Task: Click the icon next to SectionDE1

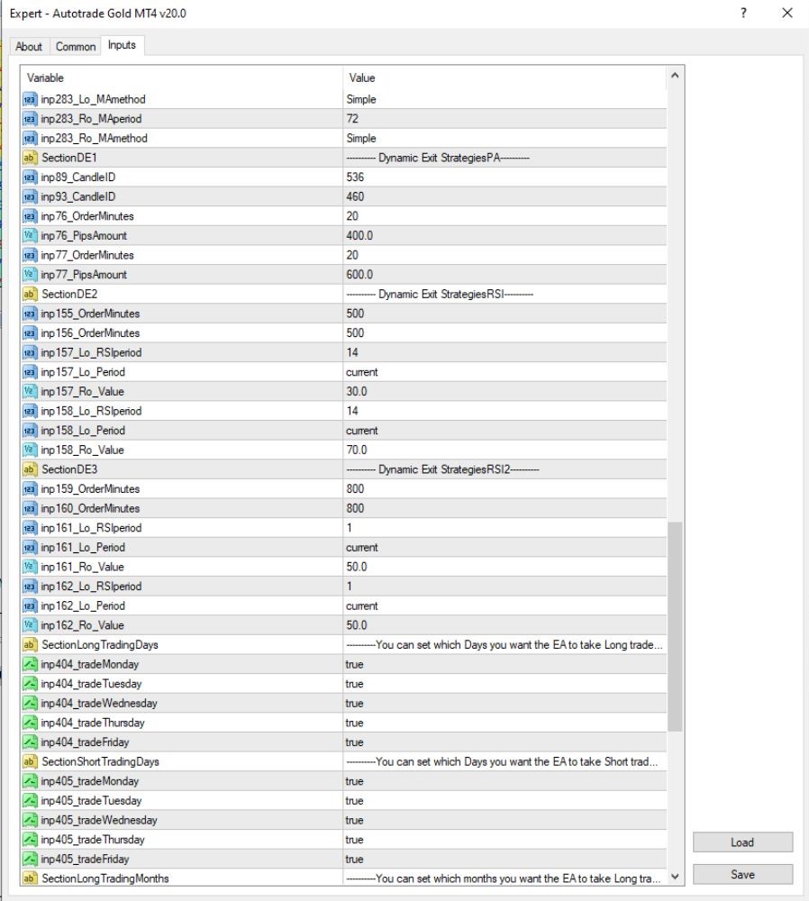Action: pyautogui.click(x=30, y=158)
